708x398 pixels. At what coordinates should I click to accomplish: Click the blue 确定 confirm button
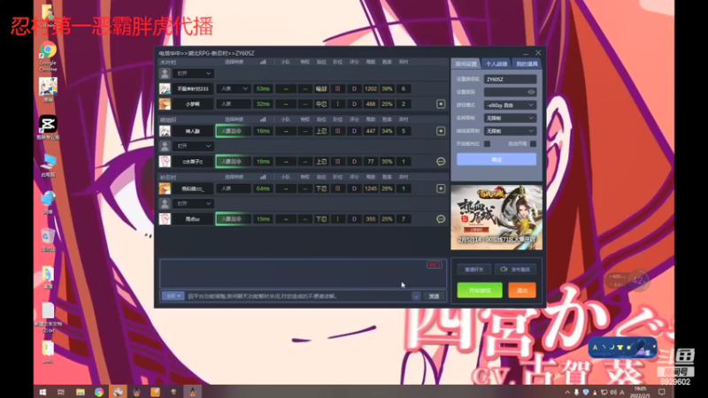click(496, 159)
